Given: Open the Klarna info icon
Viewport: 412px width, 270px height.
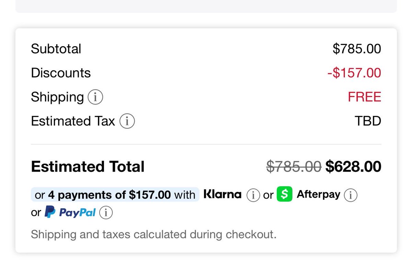Looking at the screenshot, I should 253,195.
